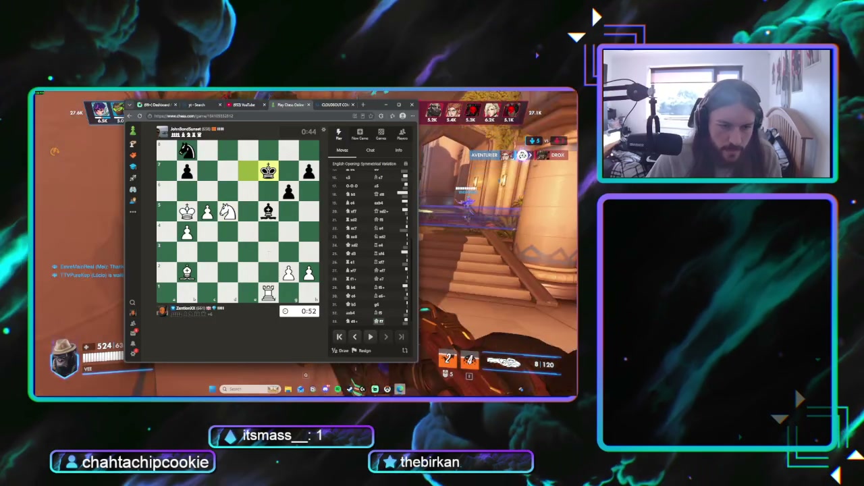
Task: Click the Windows taskbar Search box
Action: click(x=250, y=389)
